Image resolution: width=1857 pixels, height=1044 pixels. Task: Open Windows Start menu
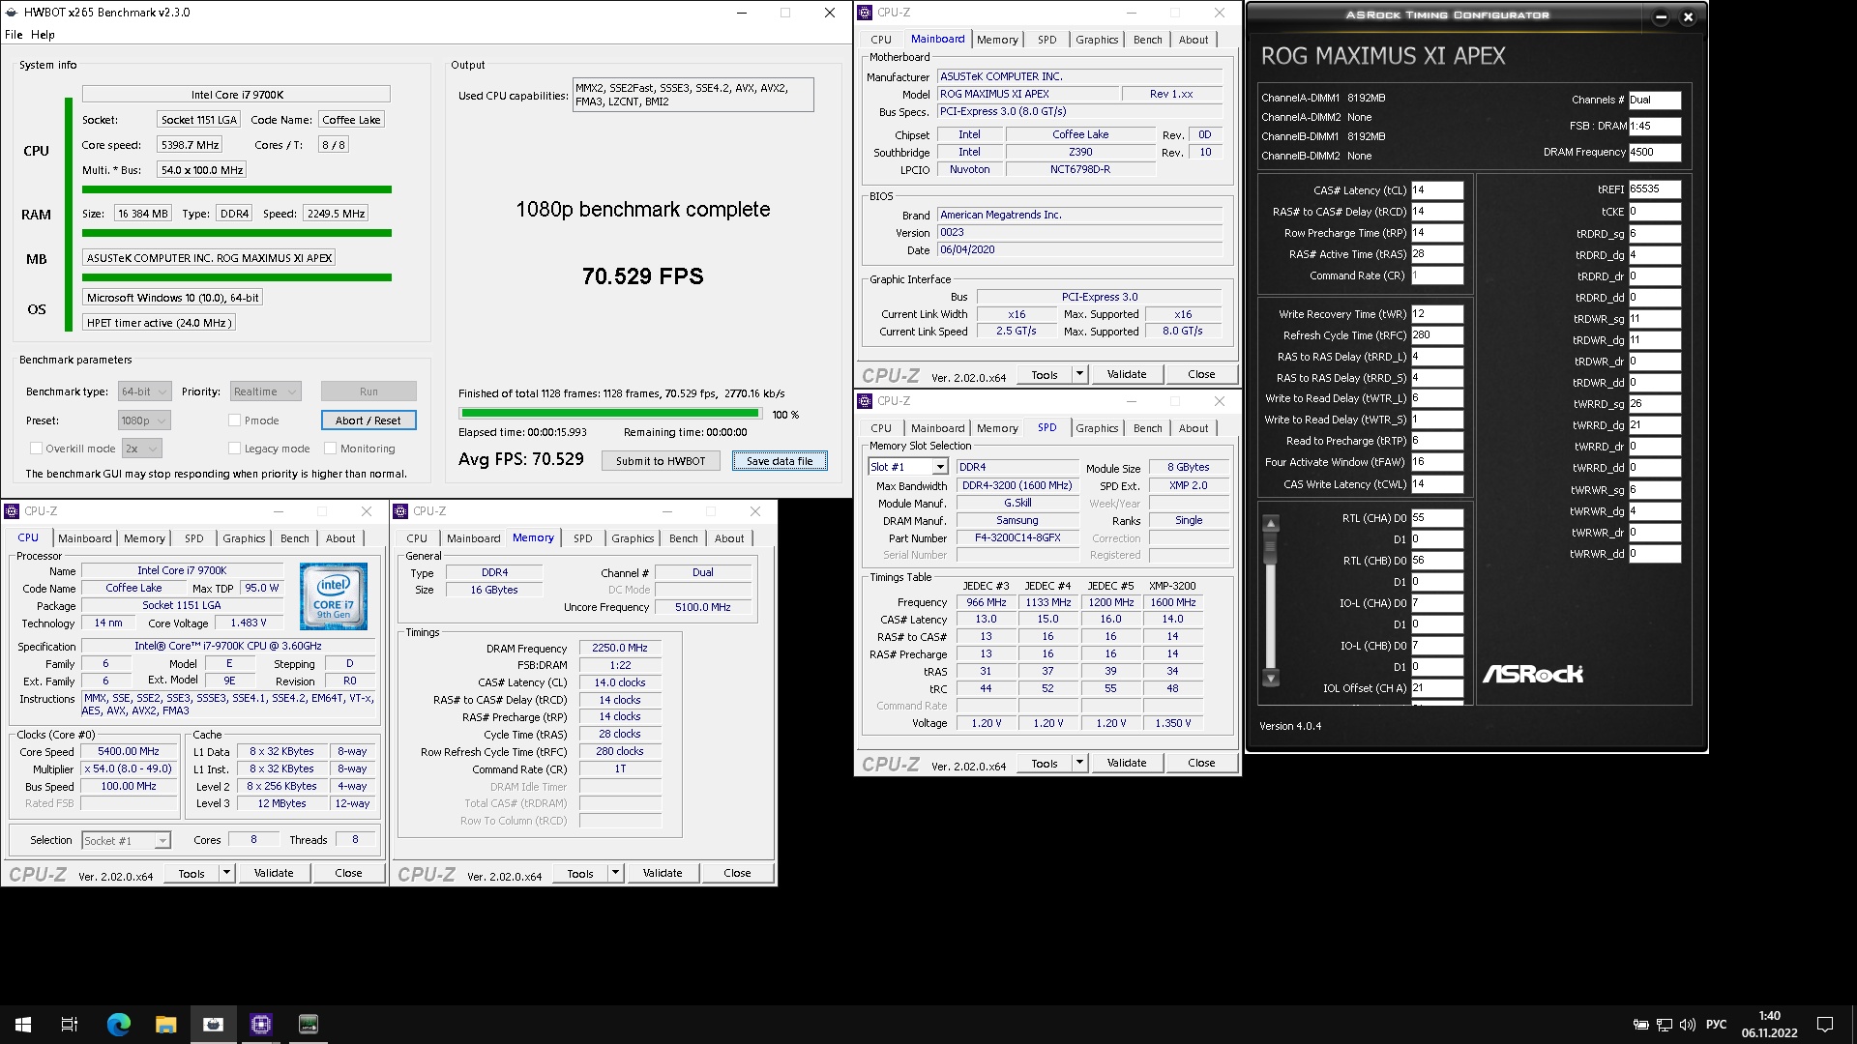23,1025
